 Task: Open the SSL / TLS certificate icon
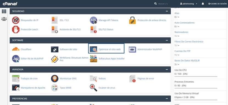55,20
